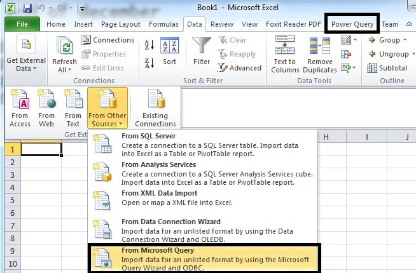416x273 pixels.
Task: Collapse the From Other Sources dropdown
Action: click(x=107, y=108)
